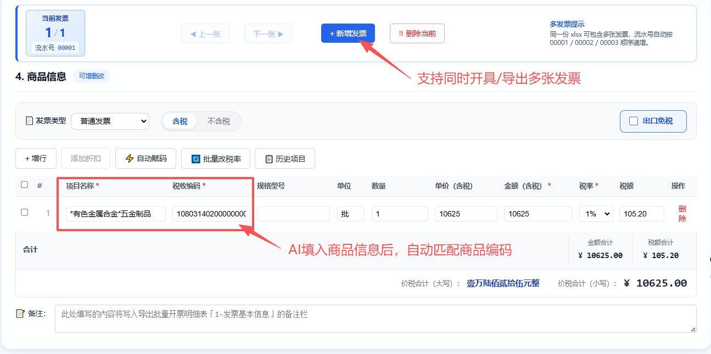The image size is (711, 354).
Task: Open the 税率 dropdown showing 1%
Action: pyautogui.click(x=596, y=214)
